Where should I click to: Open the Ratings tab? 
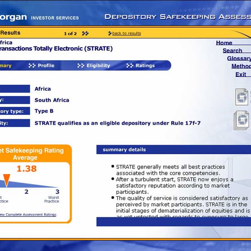click(x=145, y=66)
